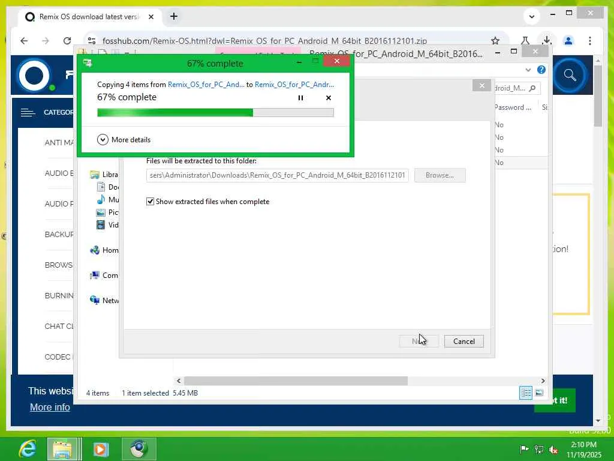614x461 pixels.
Task: Click the Explorer horizontal scrollbar thumb
Action: pos(296,381)
